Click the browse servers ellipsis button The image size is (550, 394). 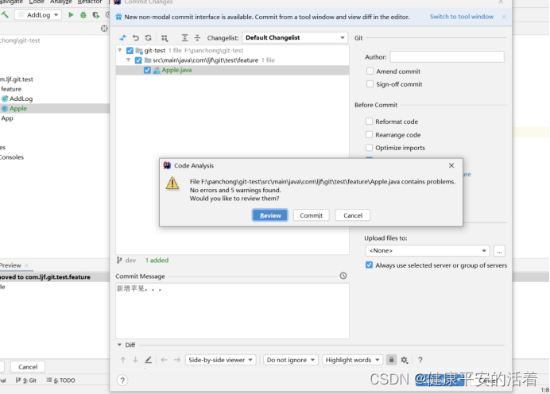(499, 251)
